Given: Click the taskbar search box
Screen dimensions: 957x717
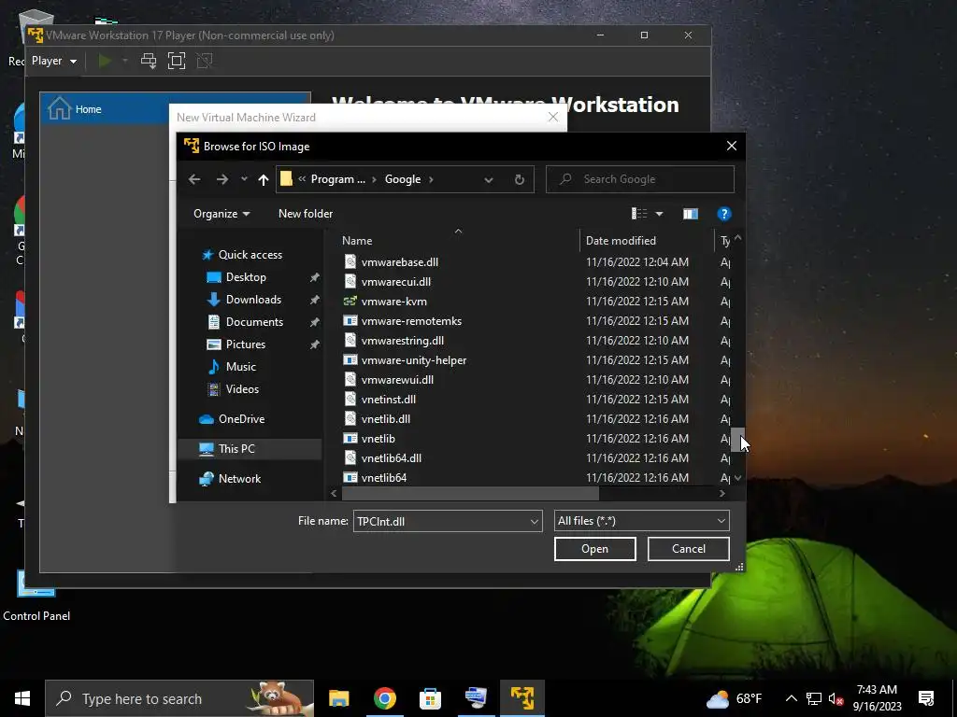Looking at the screenshot, I should point(179,698).
